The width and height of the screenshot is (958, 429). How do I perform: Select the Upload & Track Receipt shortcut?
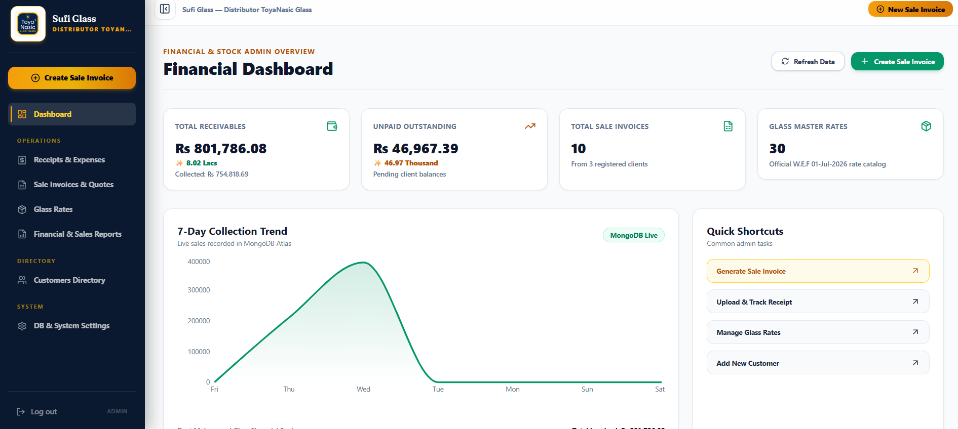[818, 302]
